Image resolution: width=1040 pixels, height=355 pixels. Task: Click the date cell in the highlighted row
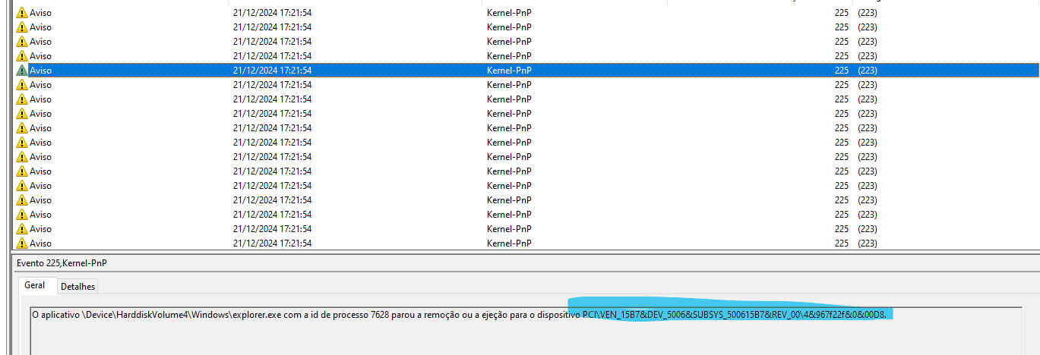[272, 71]
